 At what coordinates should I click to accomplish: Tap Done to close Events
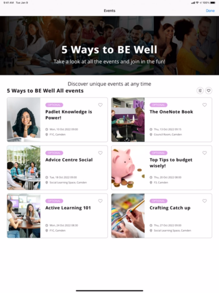tap(210, 11)
